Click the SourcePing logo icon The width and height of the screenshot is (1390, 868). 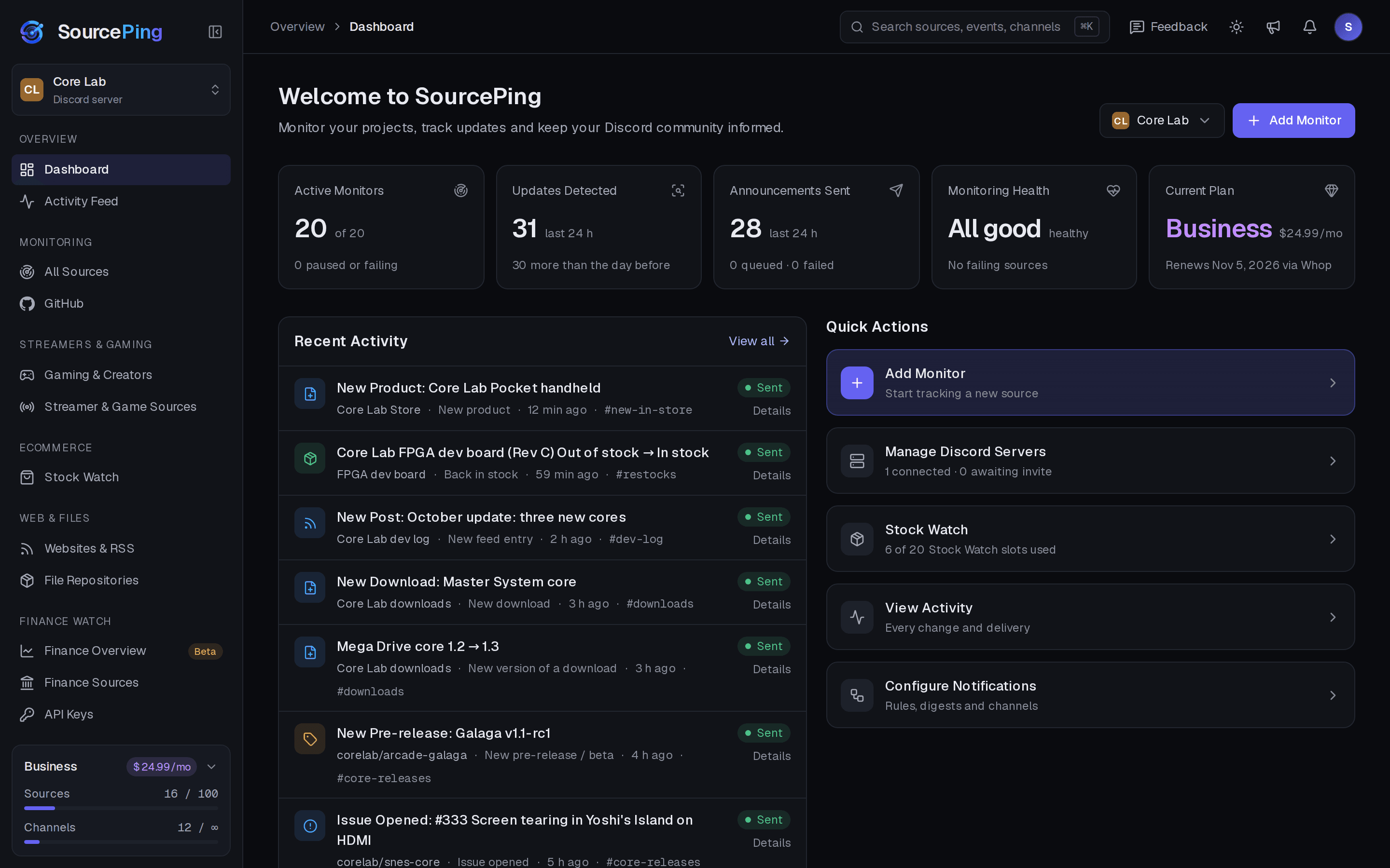pos(32,31)
